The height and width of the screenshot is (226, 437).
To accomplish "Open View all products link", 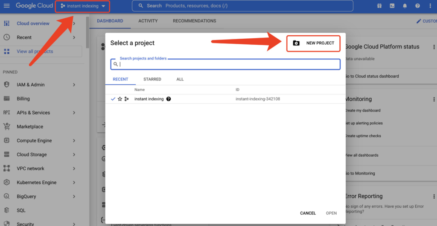I will [x=35, y=51].
